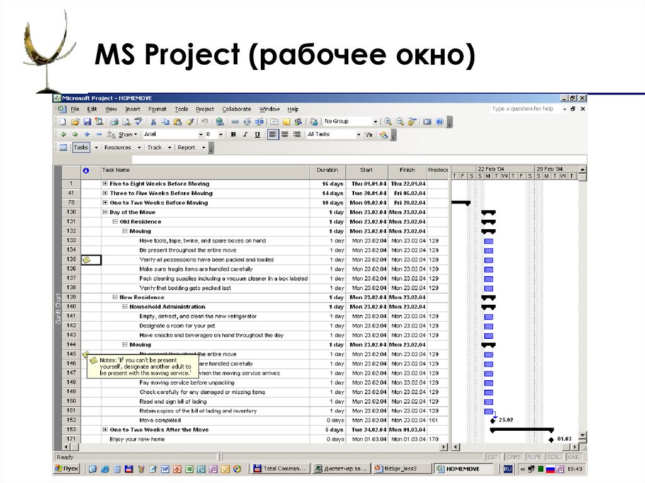Open a file with the folder icon
645x483 pixels.
click(x=75, y=122)
